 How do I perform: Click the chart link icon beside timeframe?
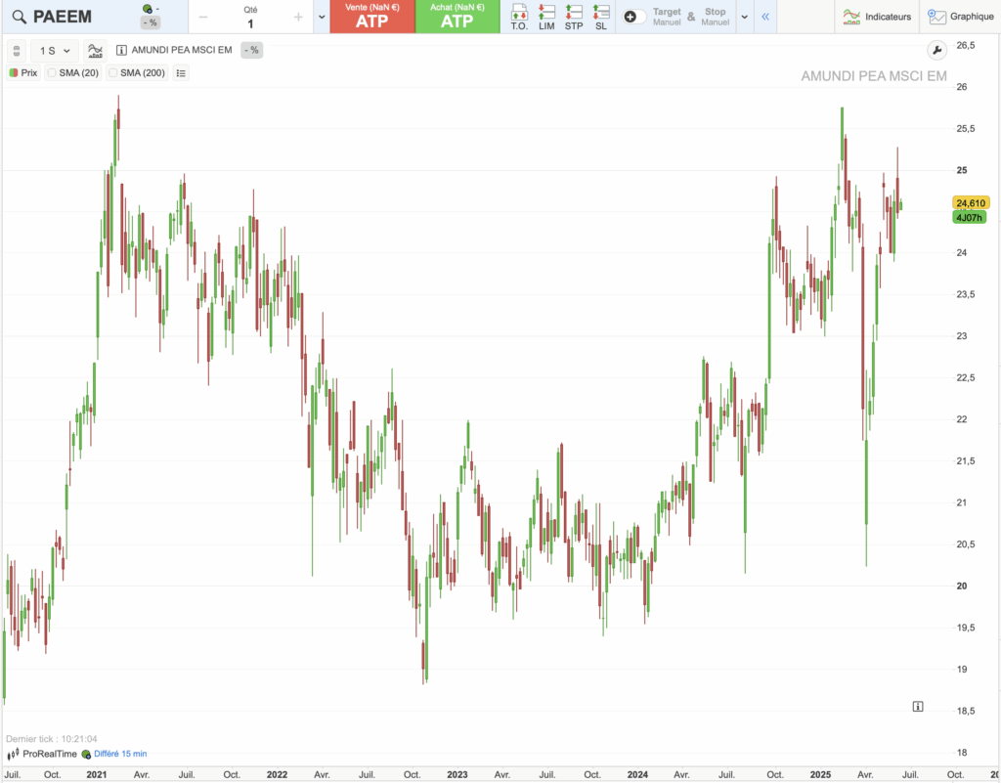click(x=17, y=51)
